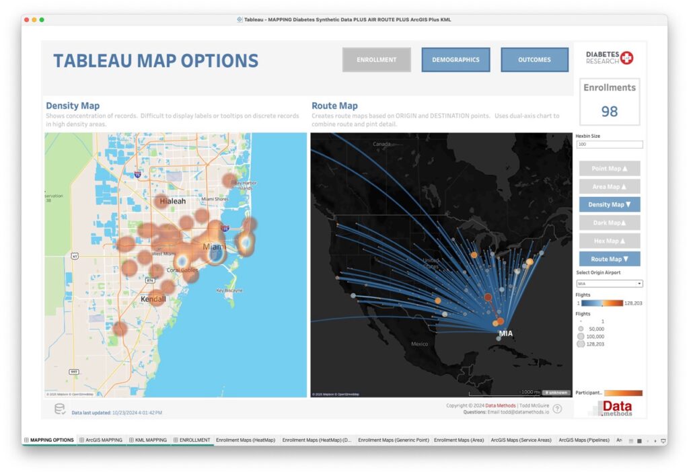Open the Select Origin Airport dropdown
689x474 pixels.
(609, 284)
